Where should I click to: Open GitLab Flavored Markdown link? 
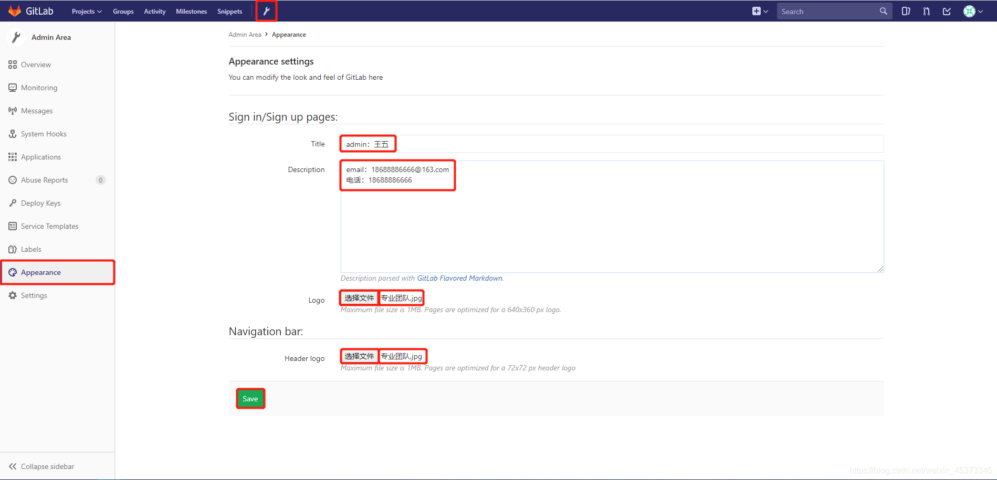pyautogui.click(x=459, y=278)
